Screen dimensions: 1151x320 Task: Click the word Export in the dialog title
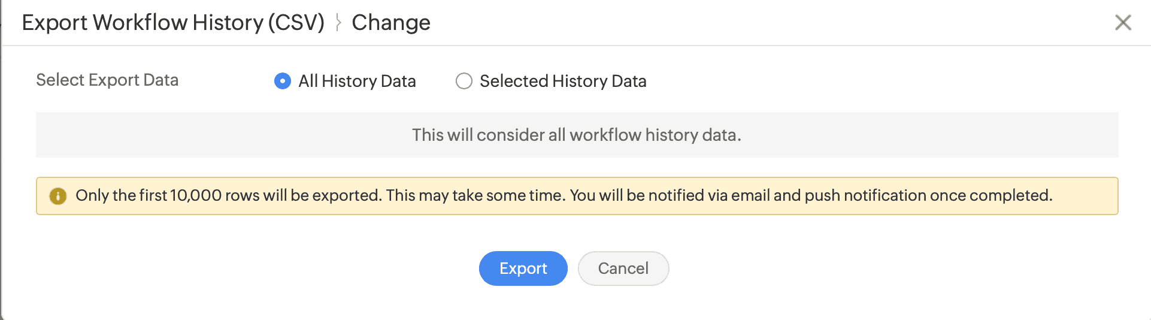54,23
